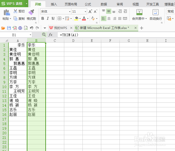Viewport: 175px width, 151px height.
Task: Open the 公式 ribbon tab
Action: [88, 4]
